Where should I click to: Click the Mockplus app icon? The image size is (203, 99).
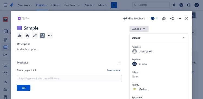click(x=42, y=35)
